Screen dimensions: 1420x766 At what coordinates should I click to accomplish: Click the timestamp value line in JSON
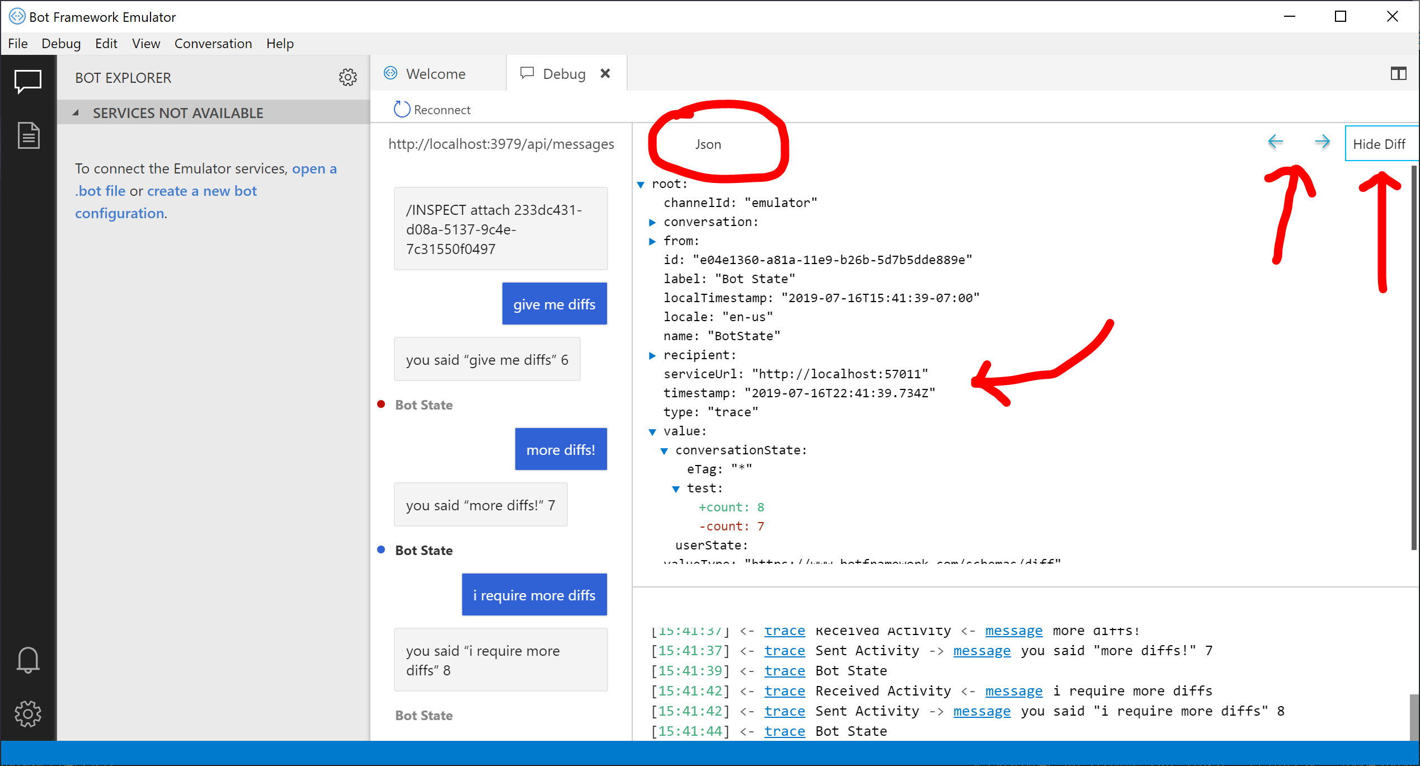(799, 393)
